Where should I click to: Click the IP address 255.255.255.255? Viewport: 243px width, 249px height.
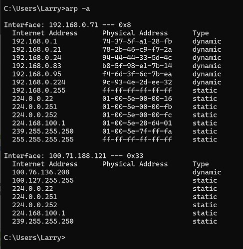click(43, 139)
